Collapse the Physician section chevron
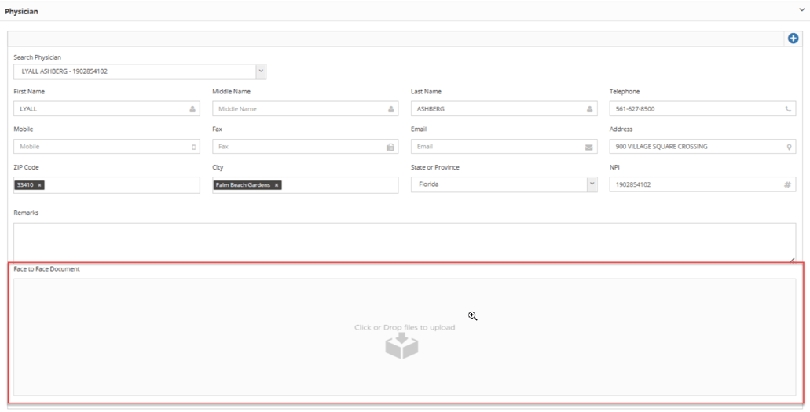Image resolution: width=810 pixels, height=412 pixels. (x=801, y=11)
